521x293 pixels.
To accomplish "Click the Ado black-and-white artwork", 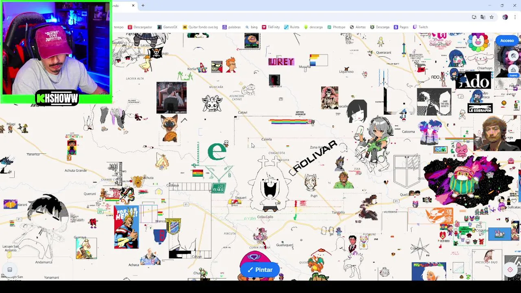I will coord(473,81).
